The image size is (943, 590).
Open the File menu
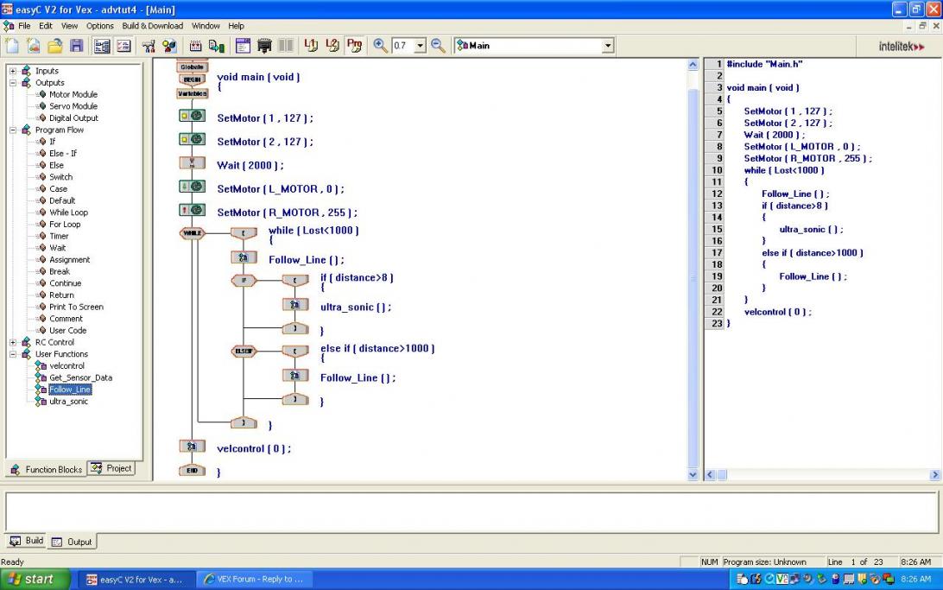[24, 26]
